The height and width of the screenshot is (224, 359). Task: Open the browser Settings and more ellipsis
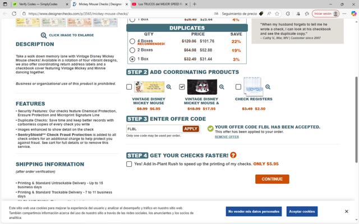coord(344,13)
